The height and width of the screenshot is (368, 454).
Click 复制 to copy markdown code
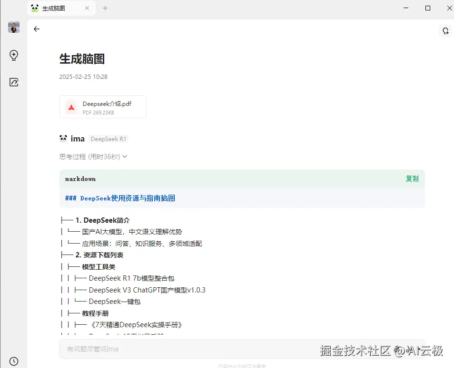[412, 179]
